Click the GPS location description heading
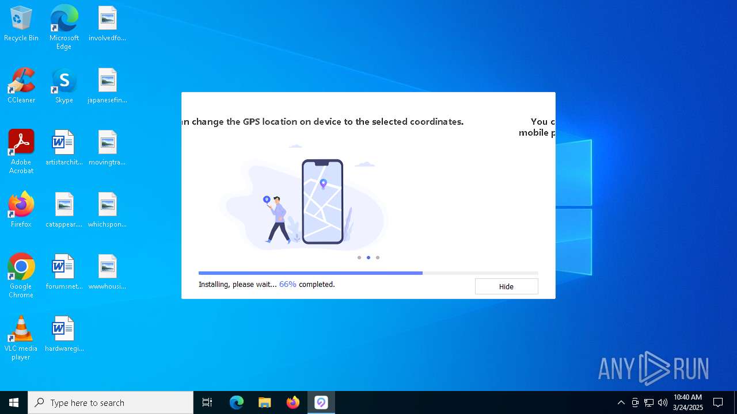This screenshot has width=737, height=414. pos(323,122)
